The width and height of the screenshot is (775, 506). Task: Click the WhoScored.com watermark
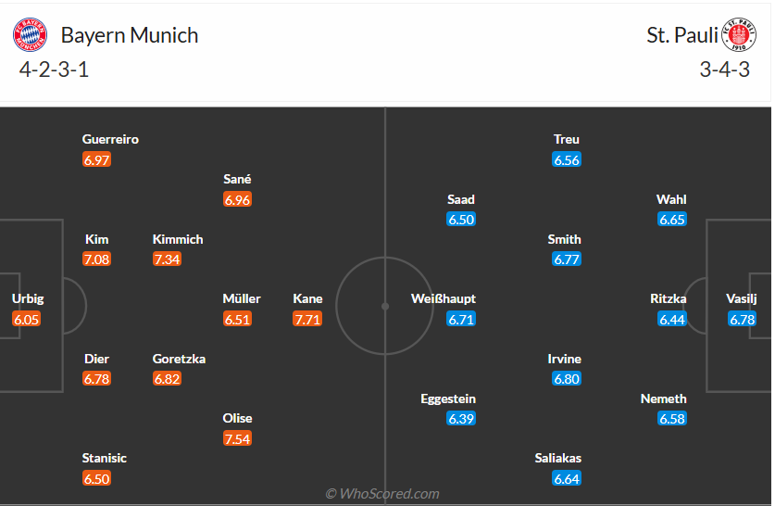(382, 494)
